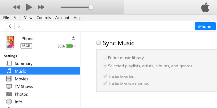The image size is (217, 108).
Task: Enable the Sync Music checkbox
Action: [98, 43]
